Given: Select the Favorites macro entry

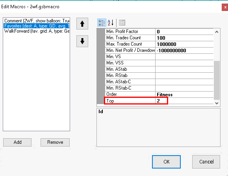Looking at the screenshot, I should (x=37, y=26).
